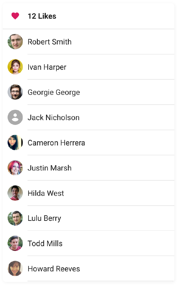
Task: Click Robert Smith's profile avatar
Action: [x=15, y=42]
